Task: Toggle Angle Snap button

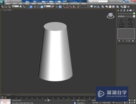Action: 67,7
